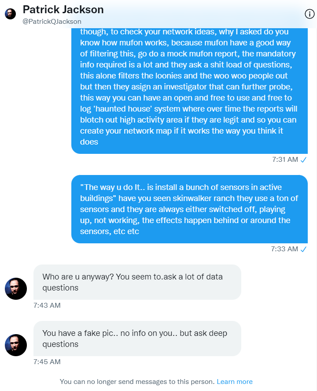Click the conversation header bar

click(158, 13)
